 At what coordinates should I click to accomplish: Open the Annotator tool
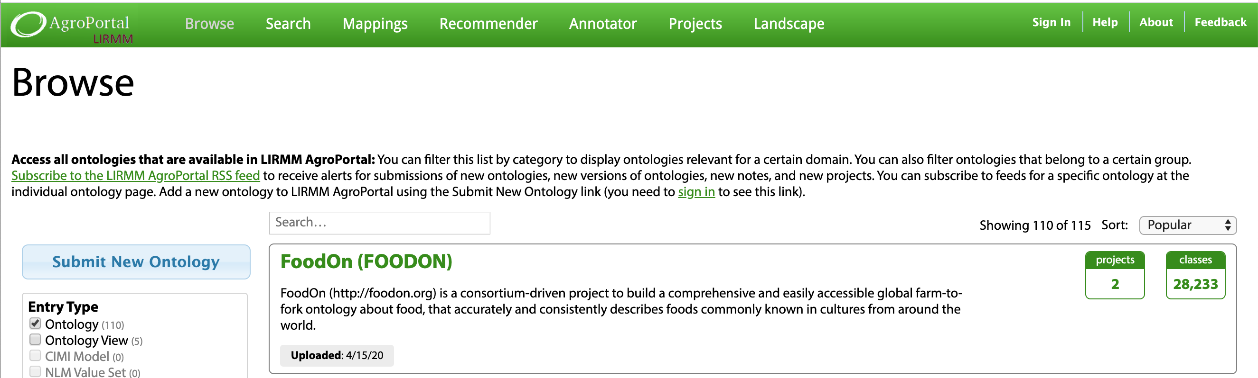pos(602,24)
